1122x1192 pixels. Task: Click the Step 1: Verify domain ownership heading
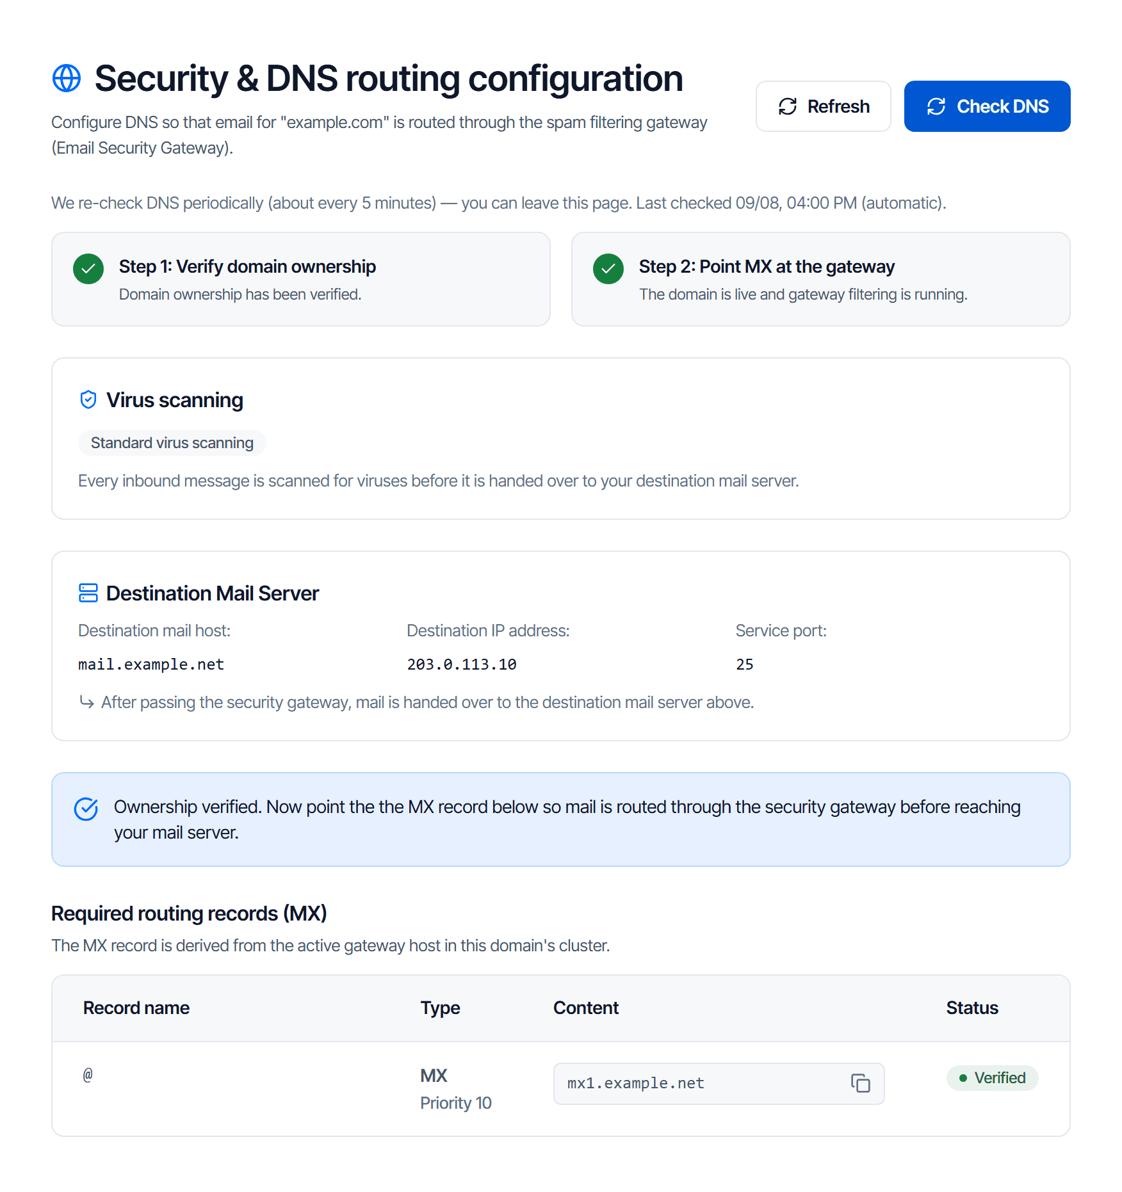[247, 266]
